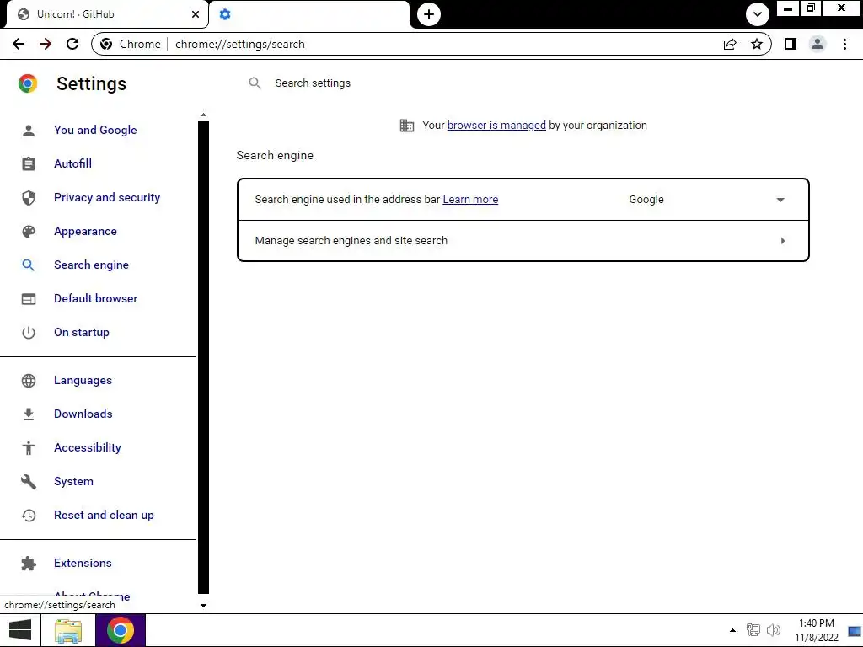863x647 pixels.
Task: Click the Chrome taskbar icon
Action: pos(121,630)
